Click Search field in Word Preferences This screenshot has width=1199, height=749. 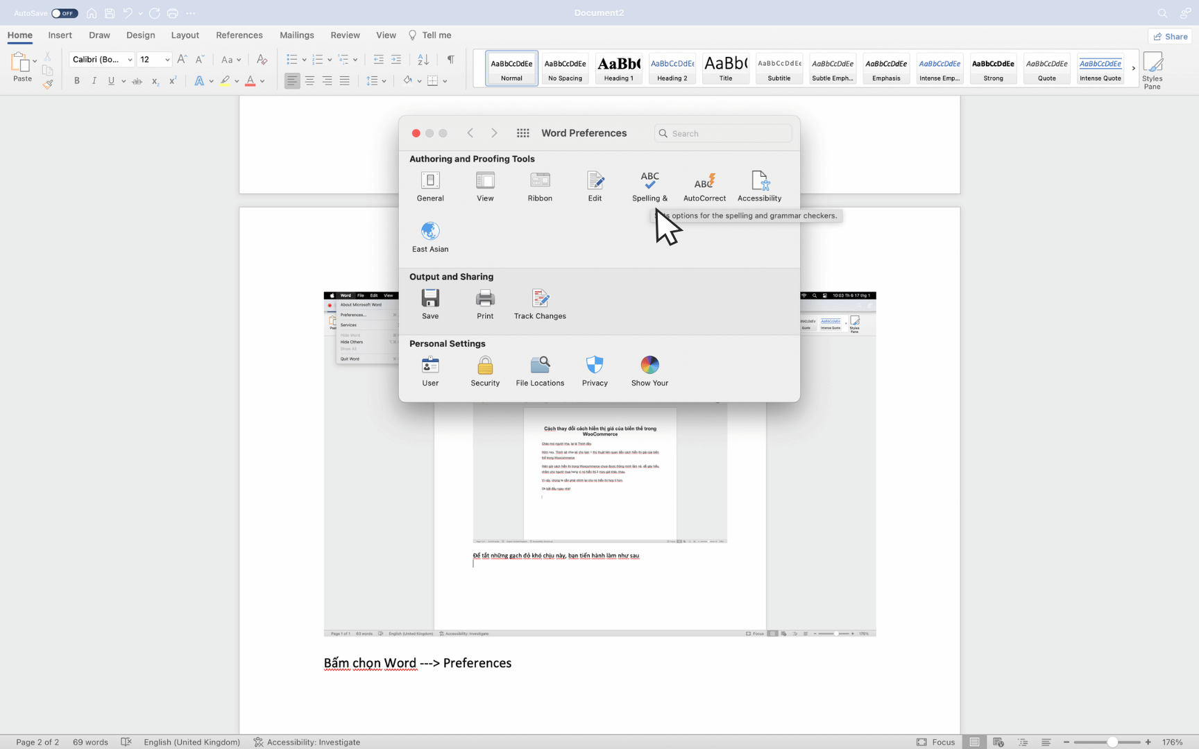tap(722, 133)
